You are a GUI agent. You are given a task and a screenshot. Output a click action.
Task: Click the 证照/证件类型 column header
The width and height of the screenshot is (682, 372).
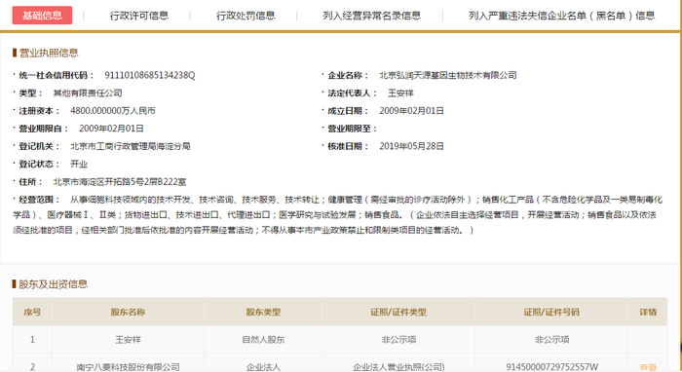[398, 312]
